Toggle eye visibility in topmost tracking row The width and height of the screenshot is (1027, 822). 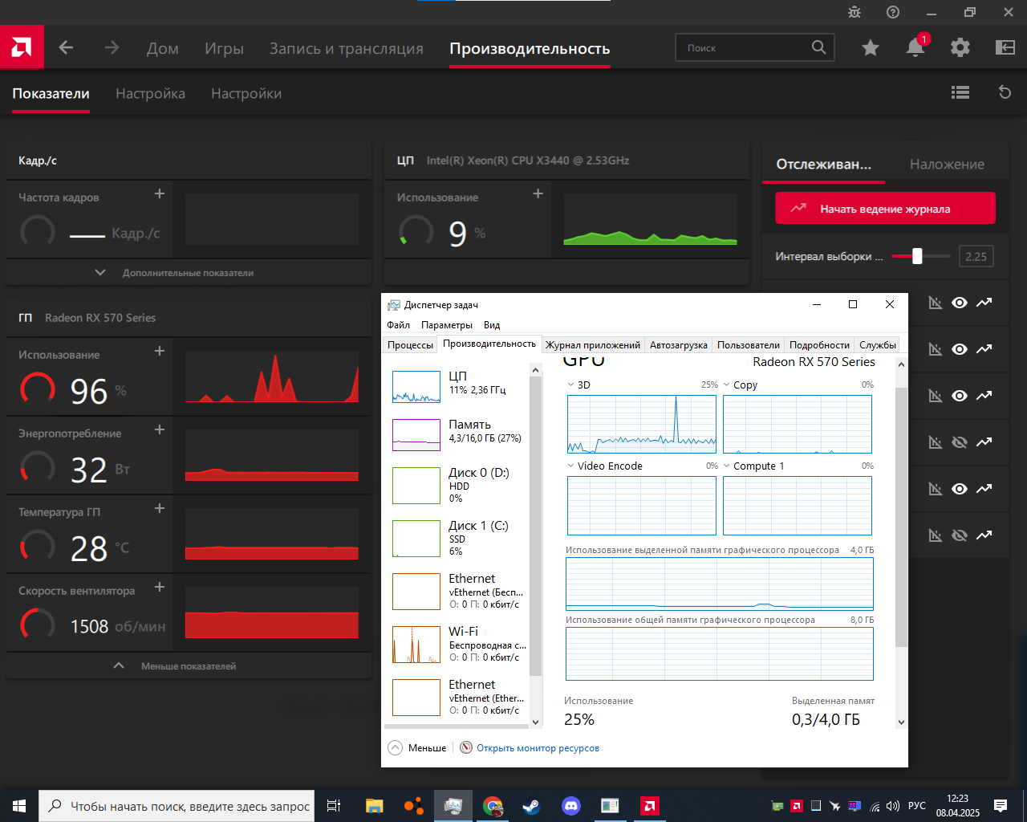[960, 303]
